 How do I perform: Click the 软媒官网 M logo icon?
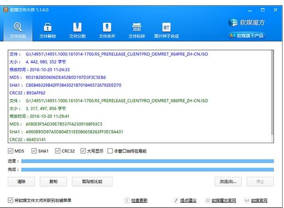[x=247, y=200]
